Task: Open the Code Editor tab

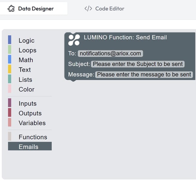Action: (x=104, y=8)
